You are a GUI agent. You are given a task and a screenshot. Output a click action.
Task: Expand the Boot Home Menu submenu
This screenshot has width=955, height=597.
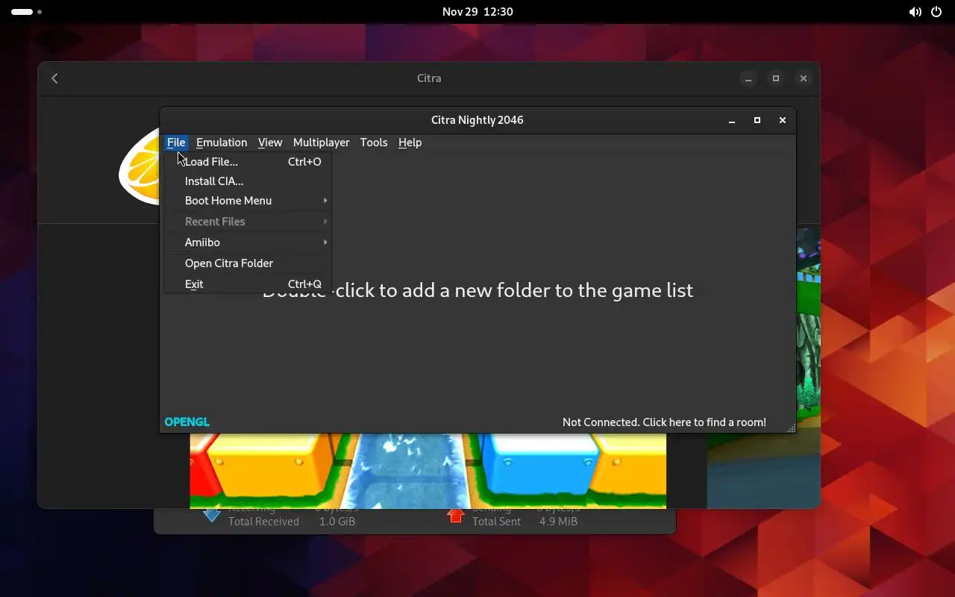coord(248,201)
